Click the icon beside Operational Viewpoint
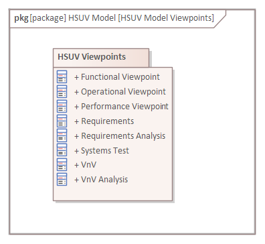Screen dimensions: 265x244 62,91
